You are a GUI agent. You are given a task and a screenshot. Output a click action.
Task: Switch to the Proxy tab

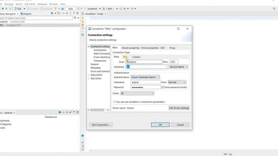172,48
